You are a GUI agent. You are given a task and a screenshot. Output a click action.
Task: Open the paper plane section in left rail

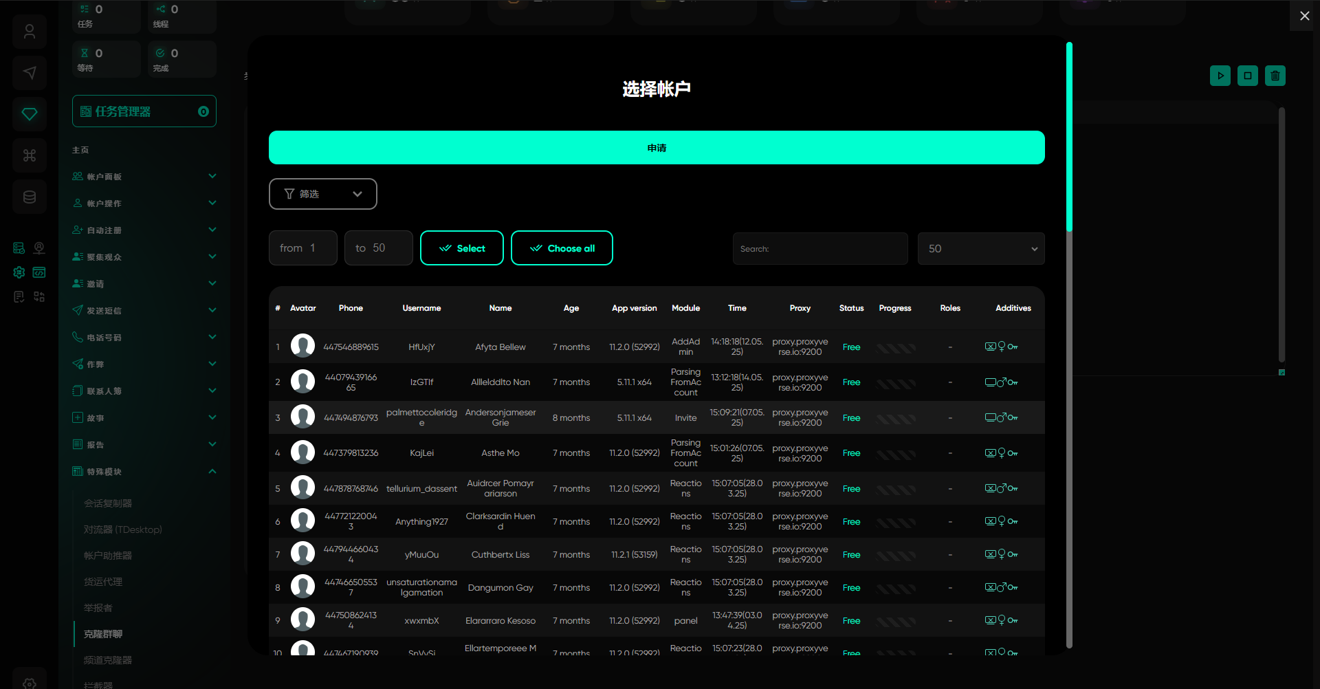pyautogui.click(x=30, y=73)
